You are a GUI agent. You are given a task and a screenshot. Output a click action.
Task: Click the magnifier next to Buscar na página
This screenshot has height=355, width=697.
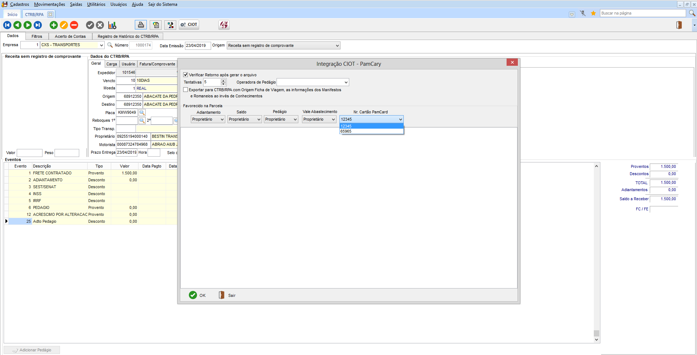(x=692, y=13)
